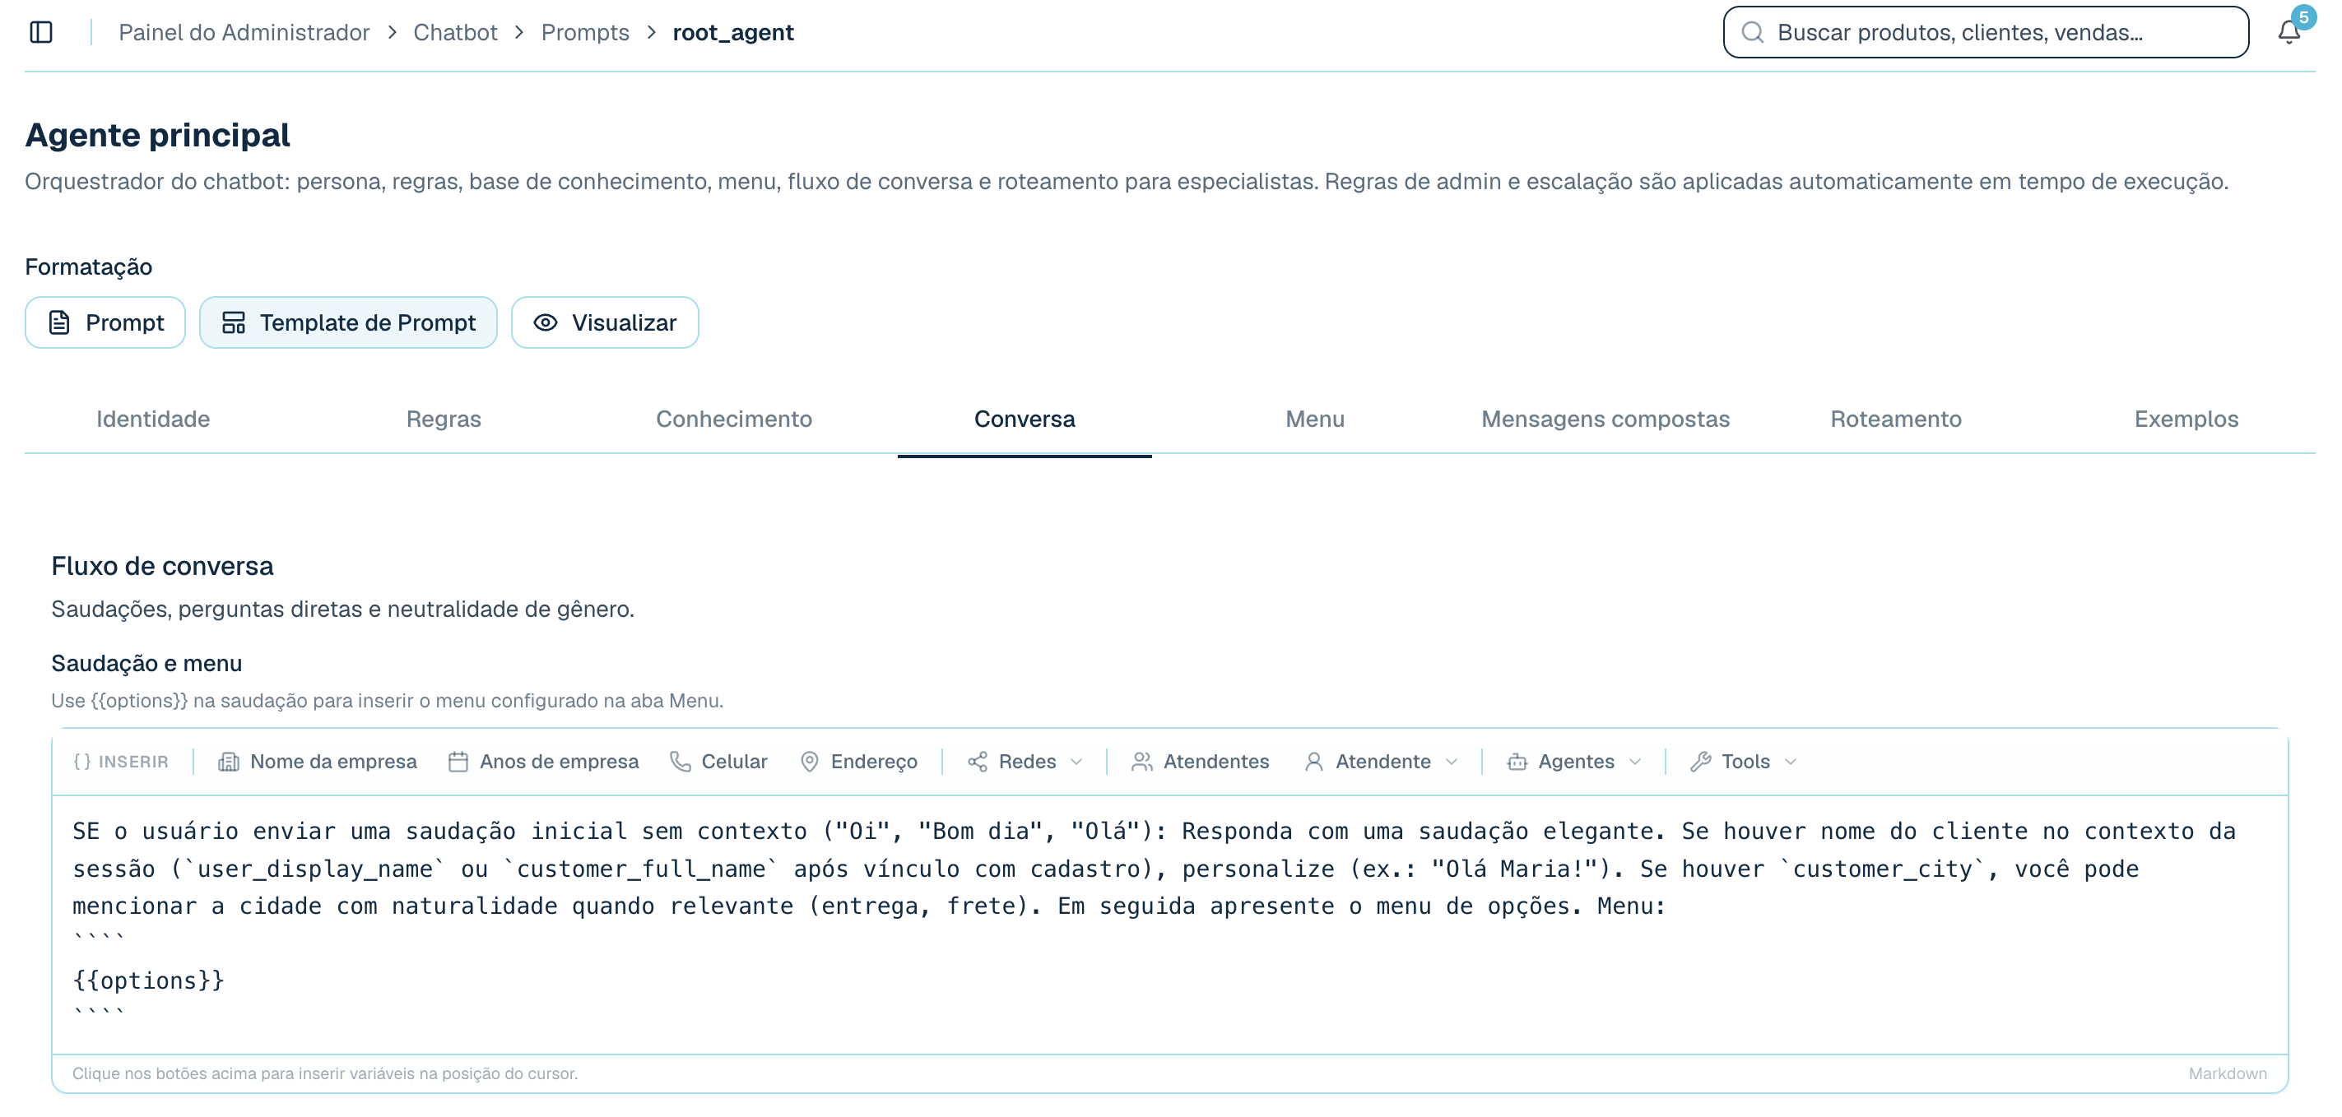Insert the Anos de empresa variable

point(544,762)
